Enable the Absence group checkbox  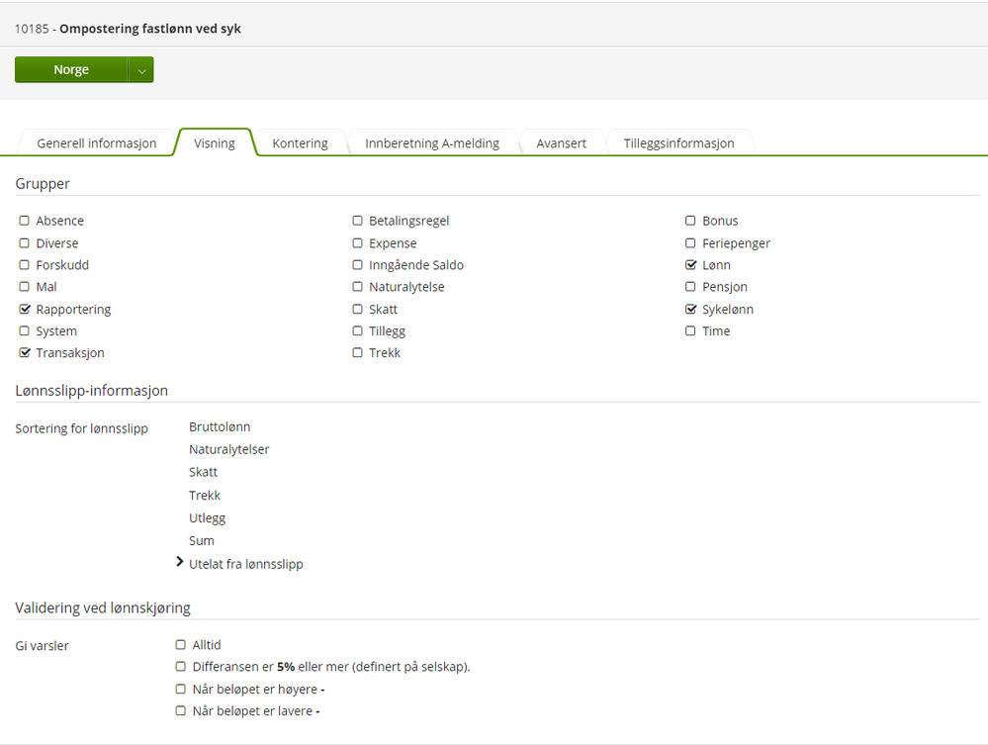[24, 221]
